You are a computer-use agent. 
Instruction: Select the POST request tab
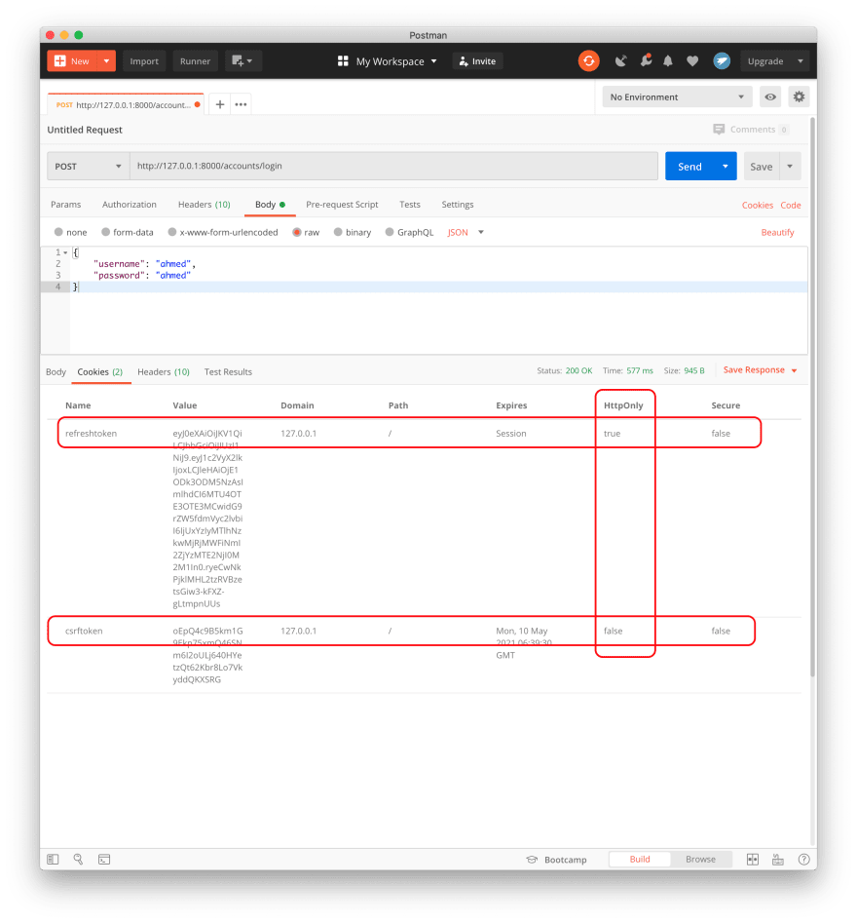point(126,104)
